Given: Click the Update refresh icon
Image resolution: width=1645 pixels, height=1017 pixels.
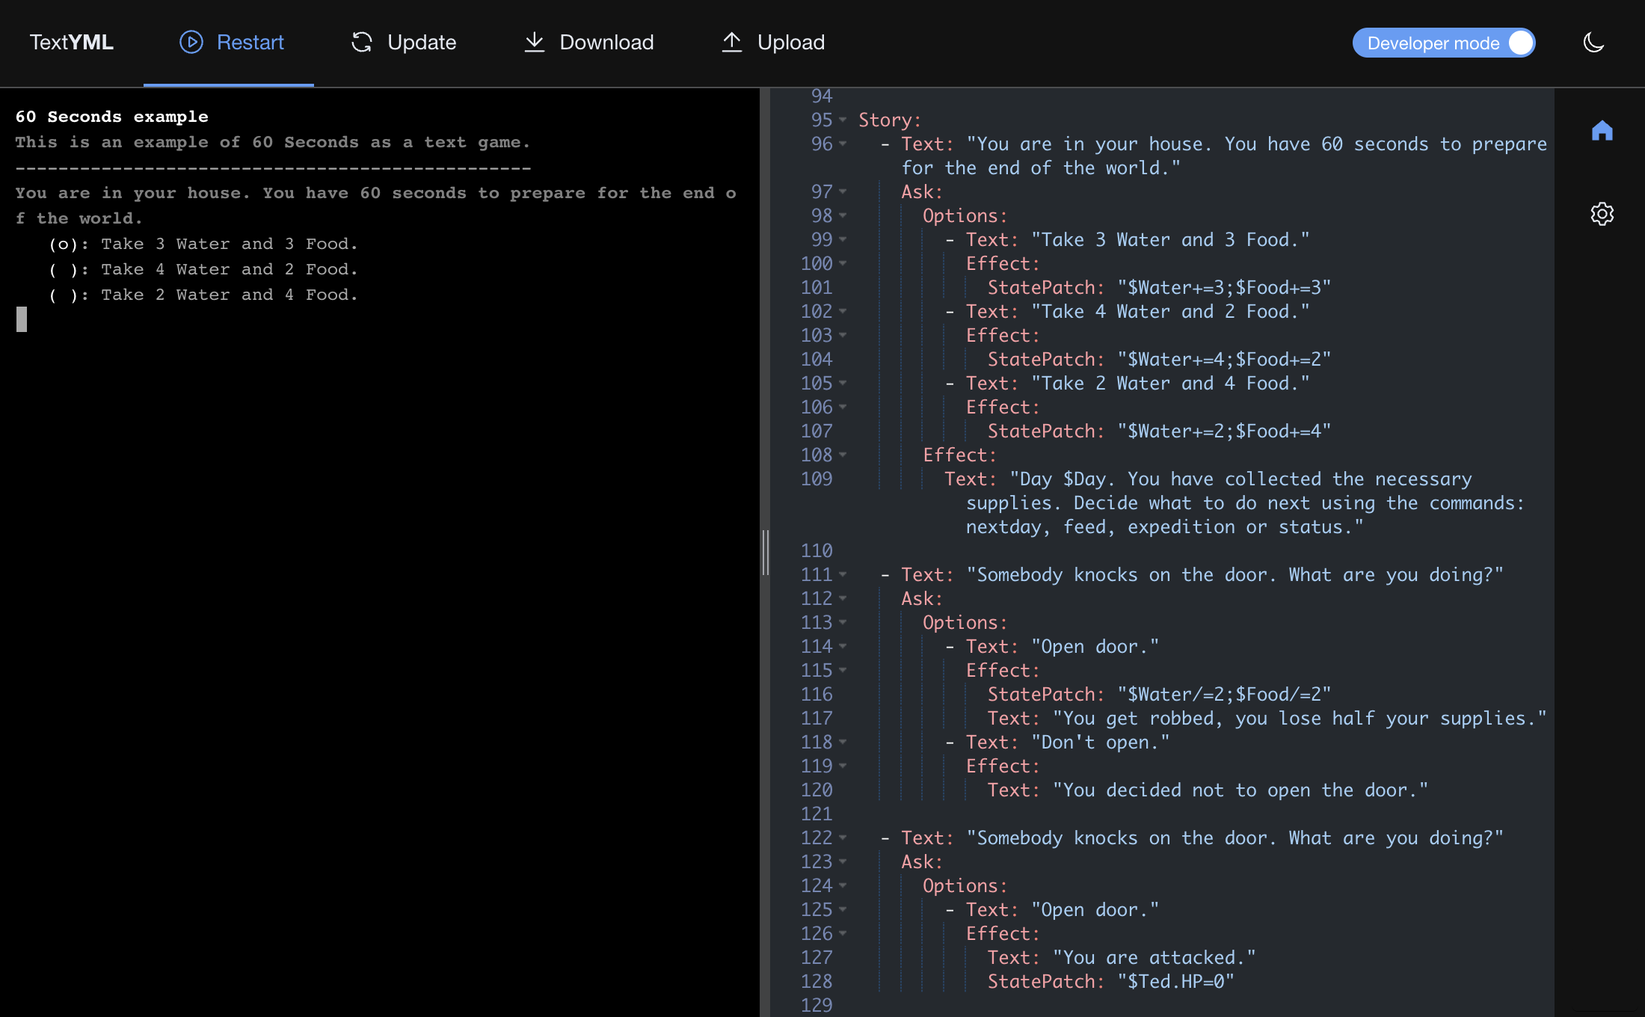Looking at the screenshot, I should 362,43.
